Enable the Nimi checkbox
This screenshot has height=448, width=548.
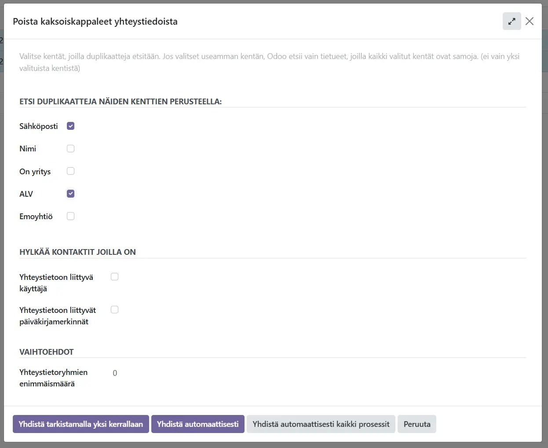[70, 149]
